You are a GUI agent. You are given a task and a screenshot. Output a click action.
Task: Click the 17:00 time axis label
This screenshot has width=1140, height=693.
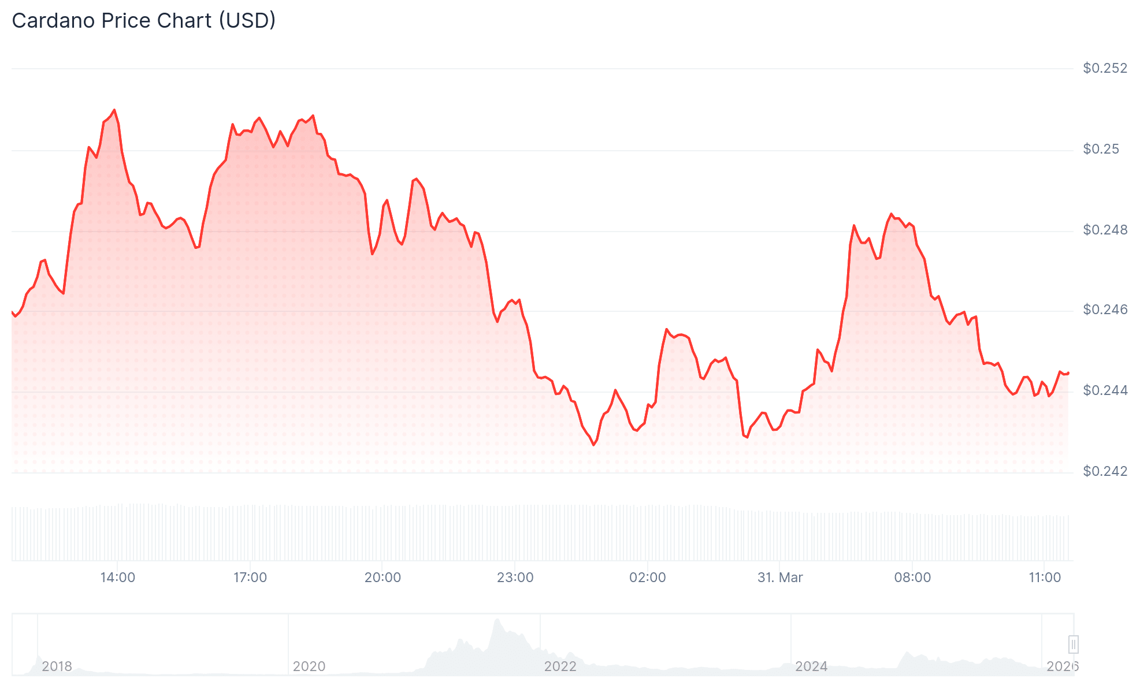250,577
